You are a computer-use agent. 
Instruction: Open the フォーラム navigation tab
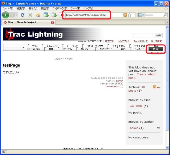(67, 49)
